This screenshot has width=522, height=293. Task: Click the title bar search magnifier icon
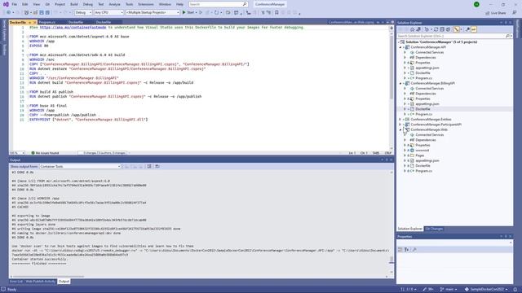(245, 4)
